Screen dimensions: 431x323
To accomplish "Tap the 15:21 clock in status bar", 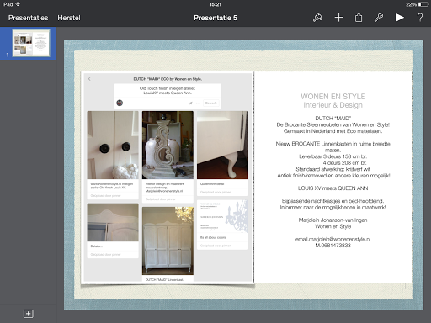I will [x=215, y=4].
